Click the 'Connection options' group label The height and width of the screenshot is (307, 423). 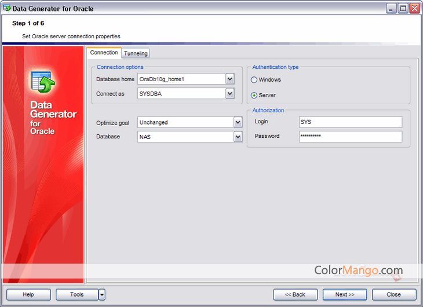120,67
